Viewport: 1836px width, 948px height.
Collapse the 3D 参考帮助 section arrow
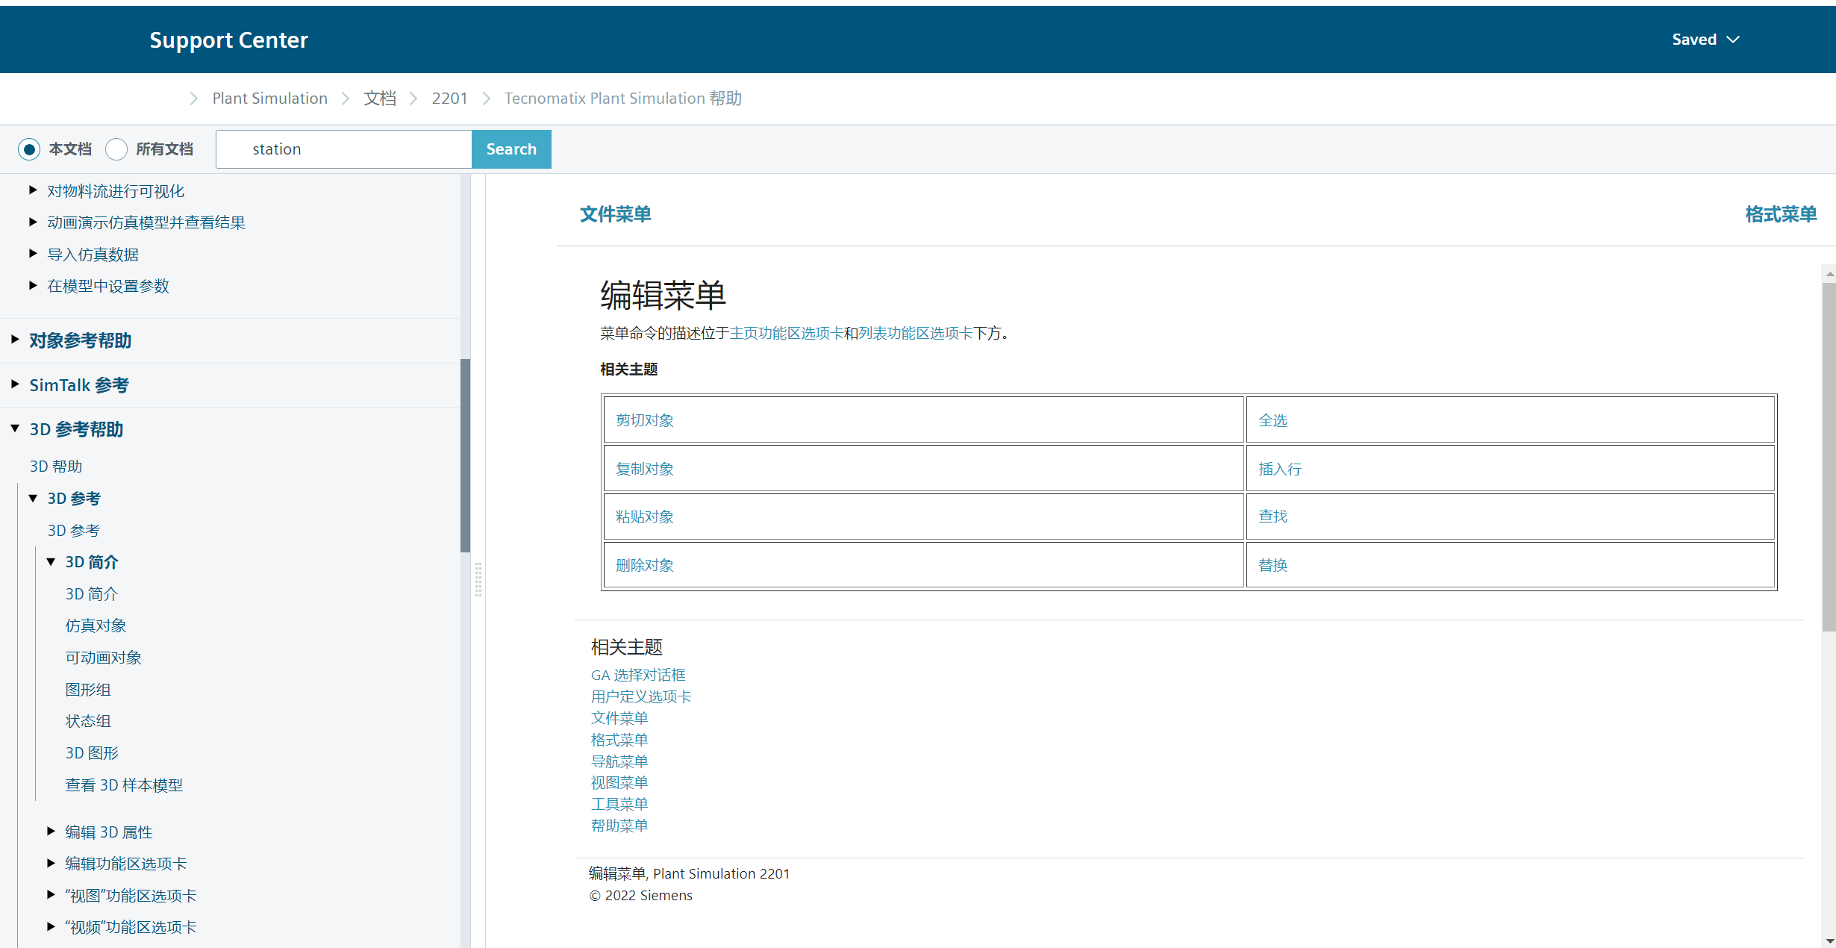point(15,428)
